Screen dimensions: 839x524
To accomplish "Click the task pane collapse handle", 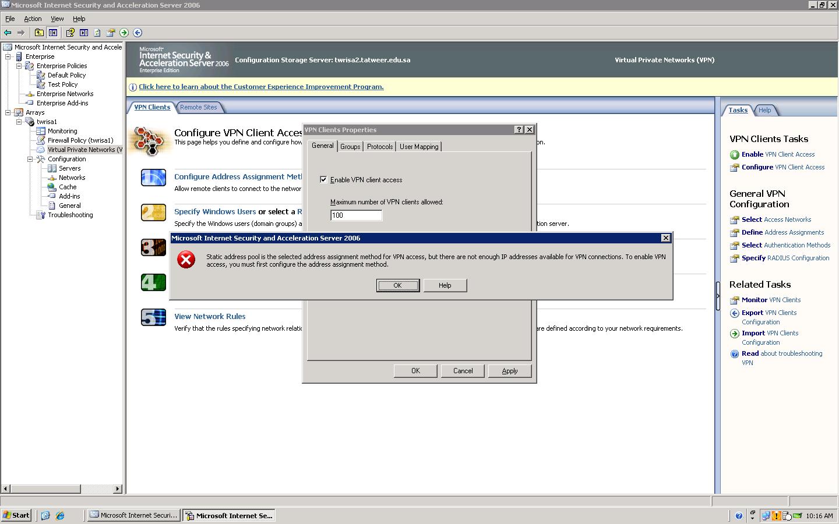I will point(718,296).
